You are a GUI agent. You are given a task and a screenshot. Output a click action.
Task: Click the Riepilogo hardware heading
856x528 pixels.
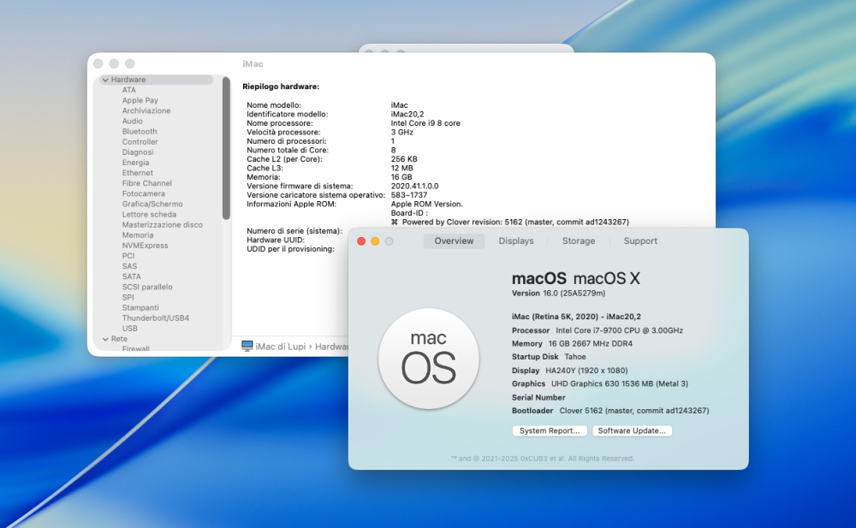coord(281,86)
